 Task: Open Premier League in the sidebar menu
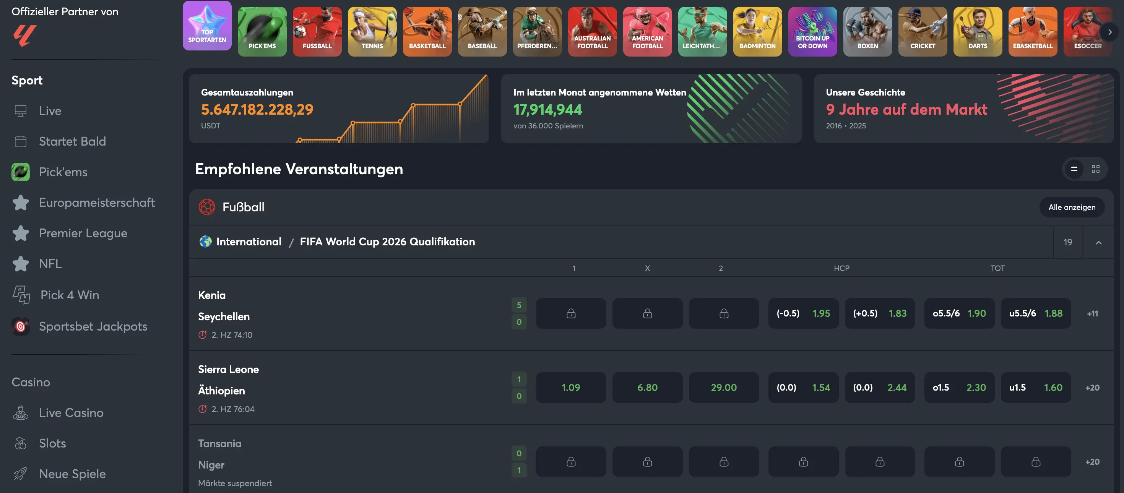click(83, 233)
